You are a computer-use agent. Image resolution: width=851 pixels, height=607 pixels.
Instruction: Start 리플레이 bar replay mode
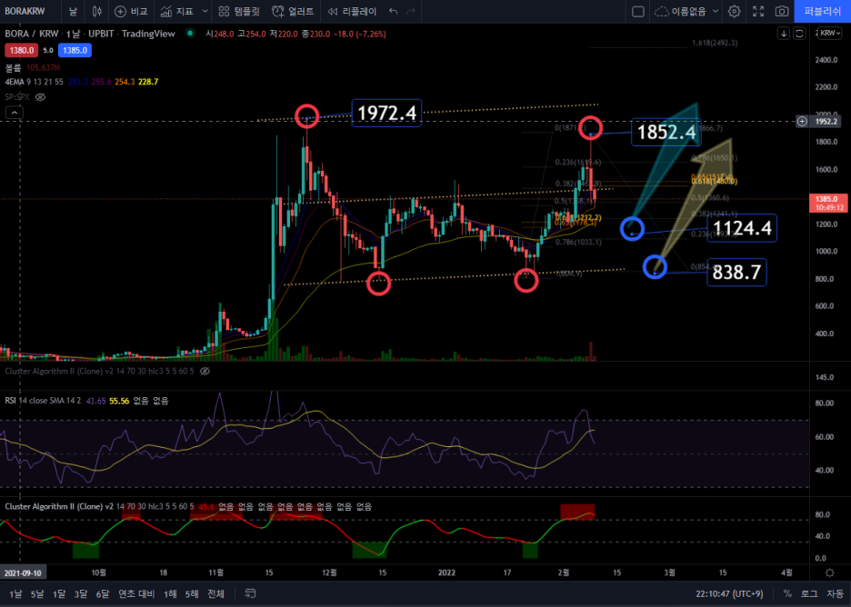(x=352, y=11)
